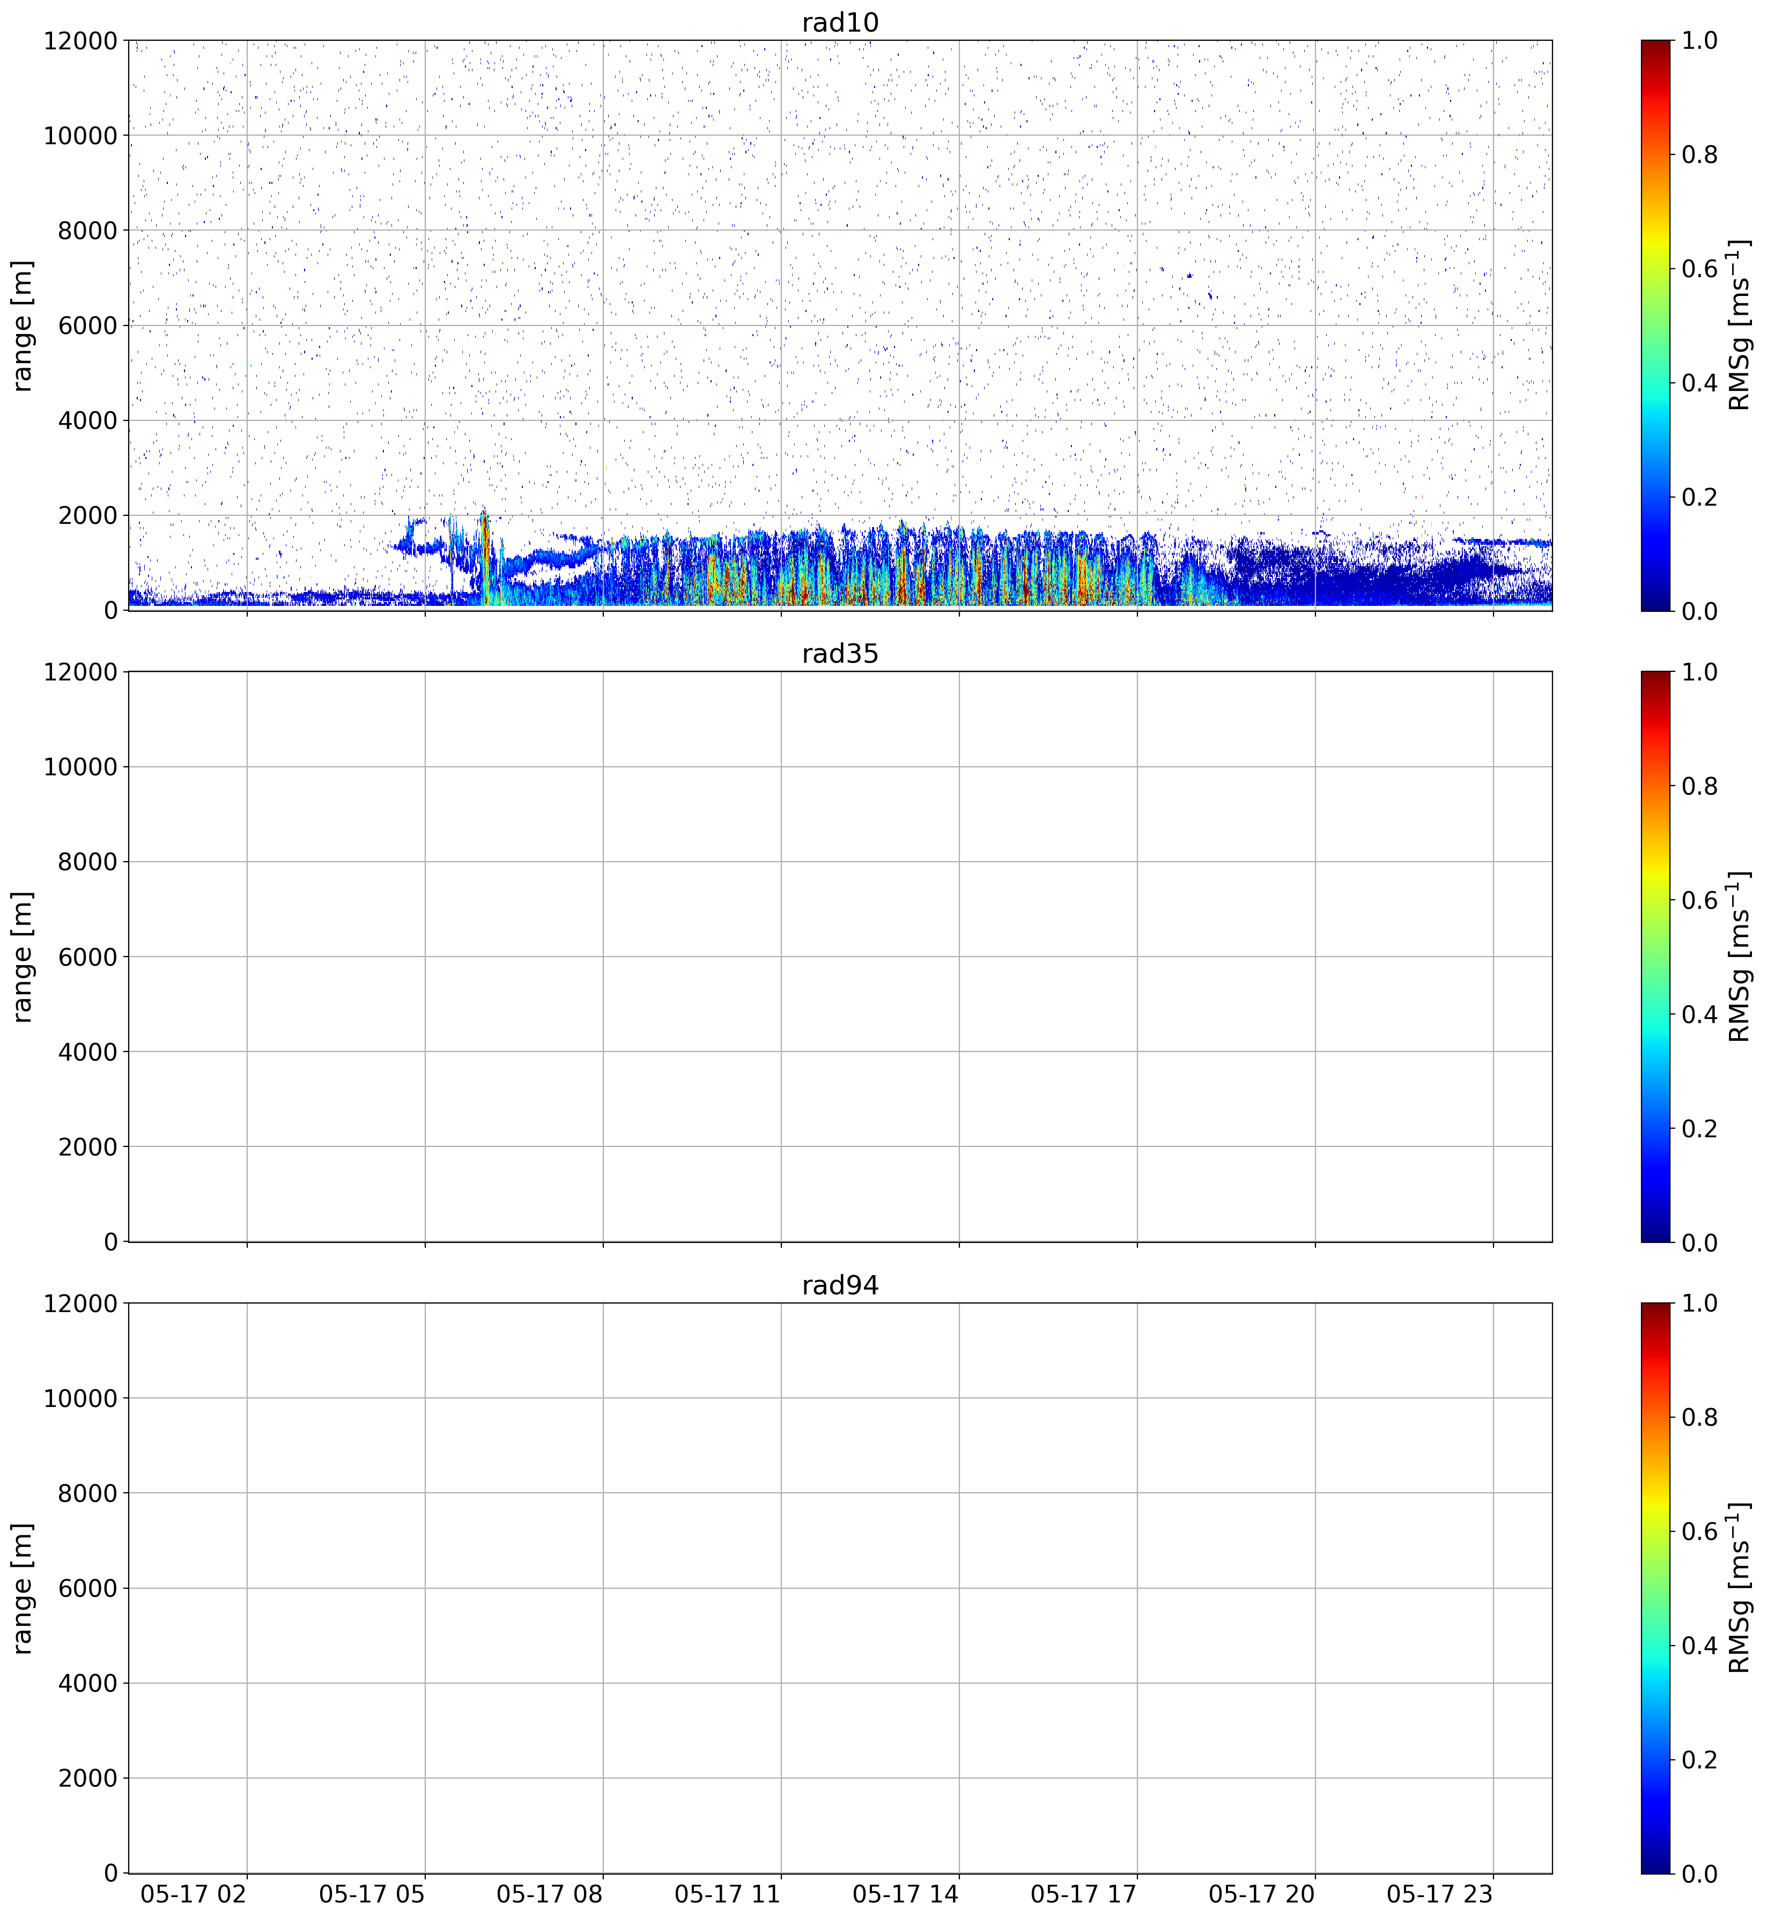1767x1918 pixels.
Task: Click the 2000 tick on rad10 y-axis
Action: [x=88, y=515]
